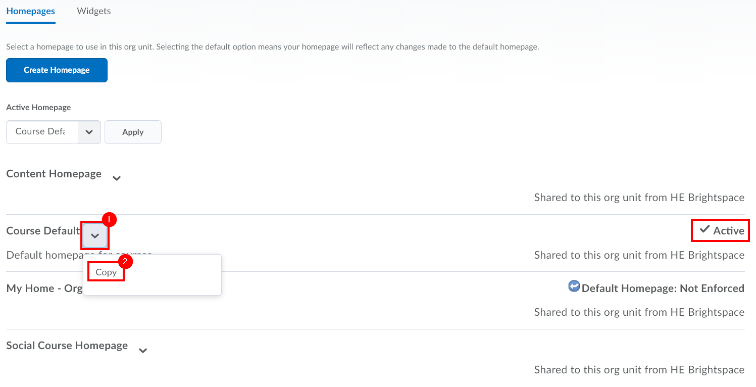The image size is (756, 387).
Task: Open the Course Default actions chevron
Action: pyautogui.click(x=95, y=235)
